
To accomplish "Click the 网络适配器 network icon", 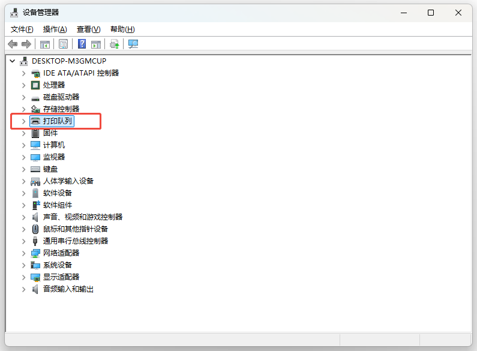I will tap(35, 253).
